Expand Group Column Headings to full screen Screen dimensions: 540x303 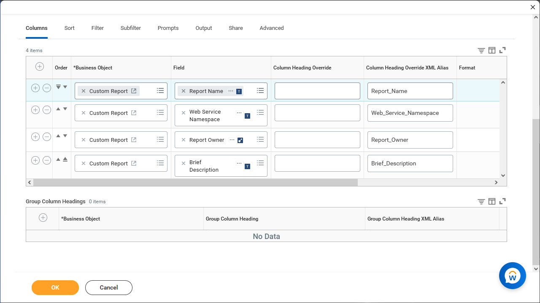[502, 201]
